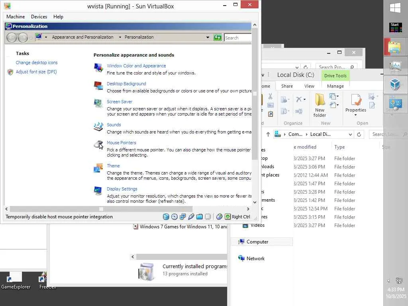The image size is (408, 306).
Task: Click the GameExplorer desktop shortcut
Action: point(16,281)
